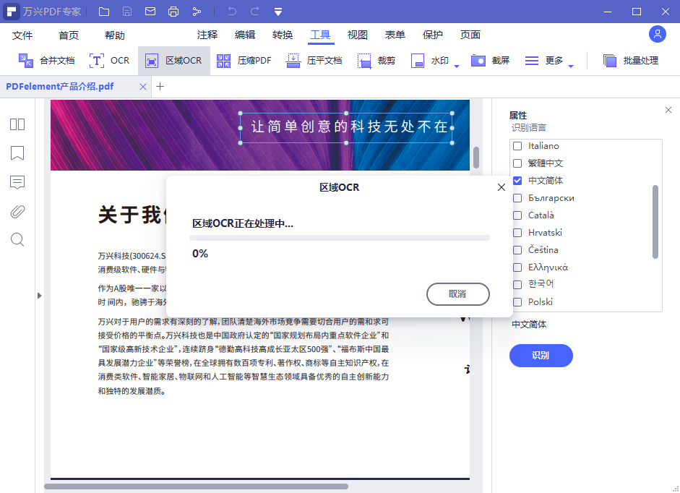This screenshot has height=493, width=680.
Task: Cancel the running OCR with 取消
Action: click(x=458, y=294)
